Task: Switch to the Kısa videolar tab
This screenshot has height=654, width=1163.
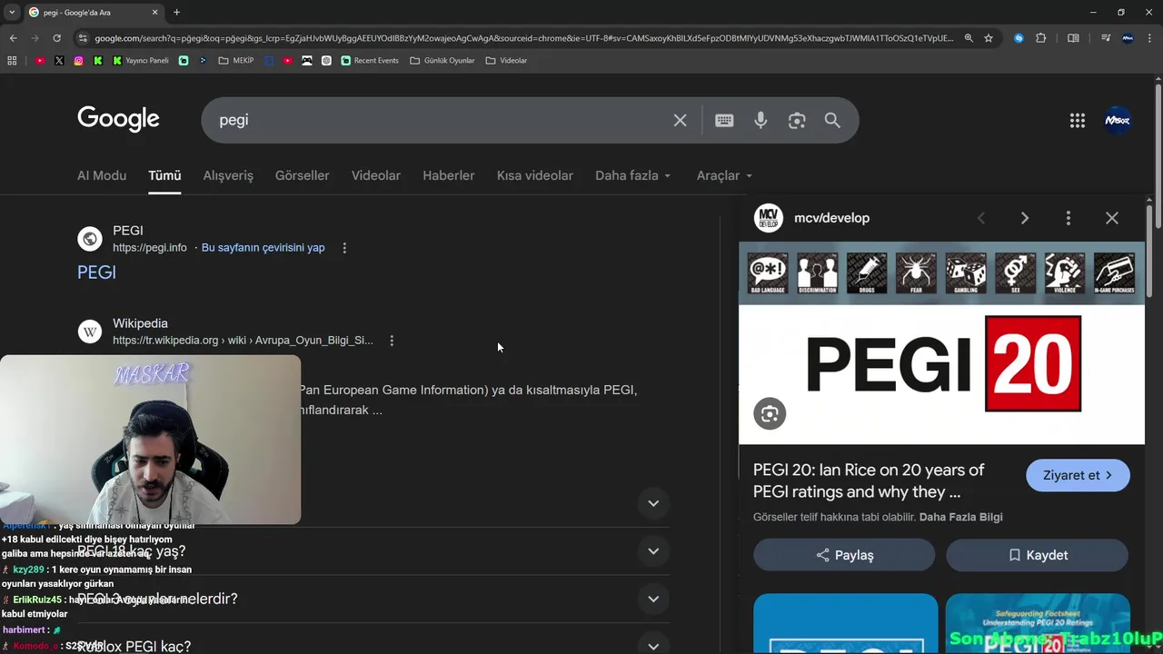Action: point(535,175)
